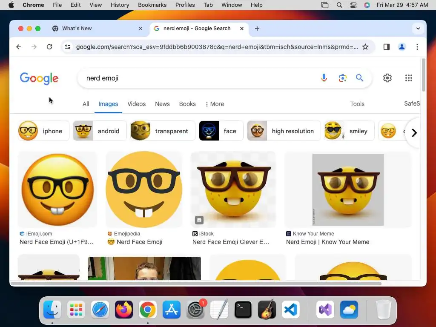The image size is (436, 327).
Task: Start voice search with the microphone icon
Action: coord(324,78)
